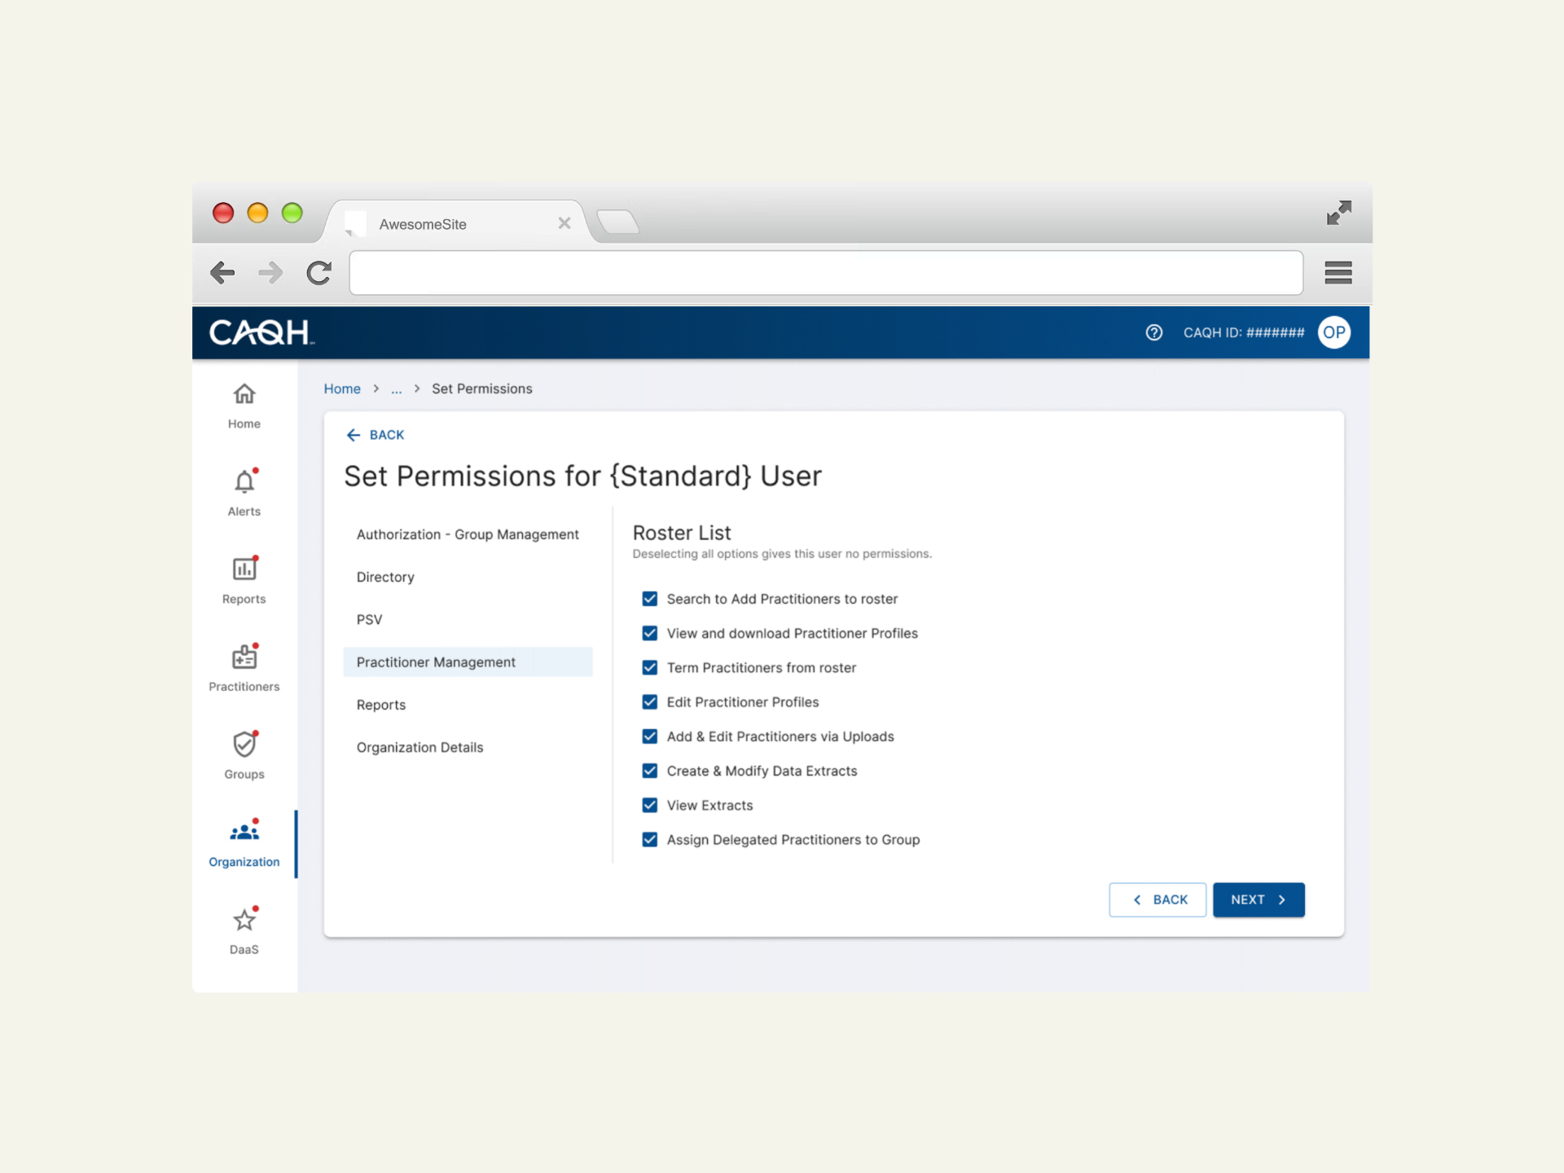Image resolution: width=1564 pixels, height=1173 pixels.
Task: Uncheck Assign Delegated Practitioners to Group
Action: pyautogui.click(x=649, y=839)
